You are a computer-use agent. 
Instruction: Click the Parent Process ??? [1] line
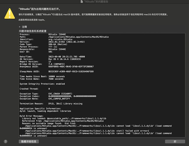38,47
